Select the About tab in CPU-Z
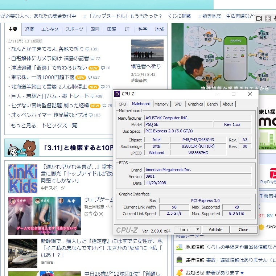This screenshot has width=276, height=276. point(228,104)
